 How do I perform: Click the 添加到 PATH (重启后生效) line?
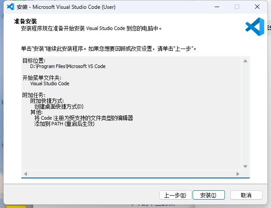click(x=64, y=124)
